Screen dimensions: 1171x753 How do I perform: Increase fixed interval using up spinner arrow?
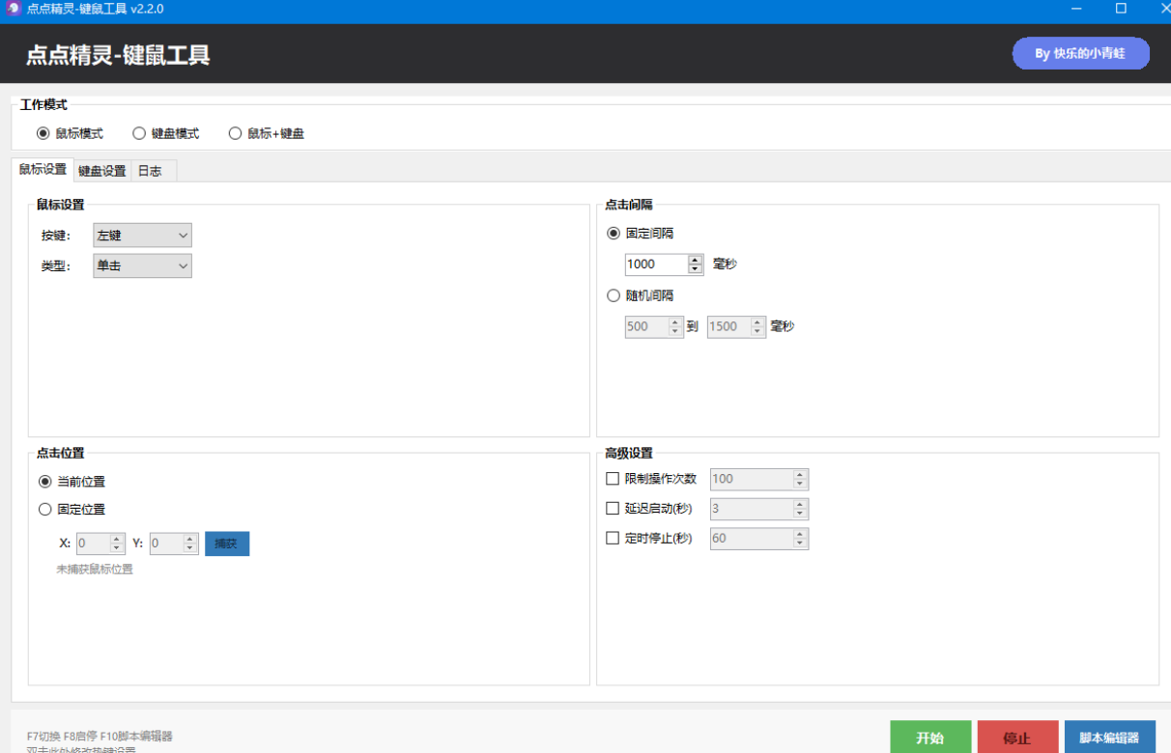(695, 260)
